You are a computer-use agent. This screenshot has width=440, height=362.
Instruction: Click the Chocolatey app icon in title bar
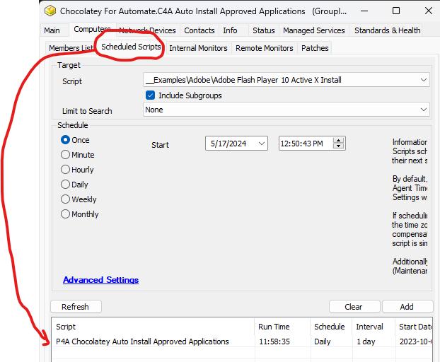(x=50, y=11)
